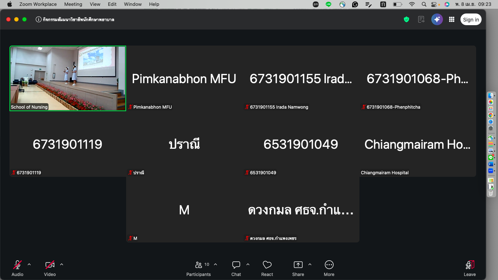The image size is (498, 280).
Task: Toggle the Participants list panel
Action: click(x=199, y=268)
